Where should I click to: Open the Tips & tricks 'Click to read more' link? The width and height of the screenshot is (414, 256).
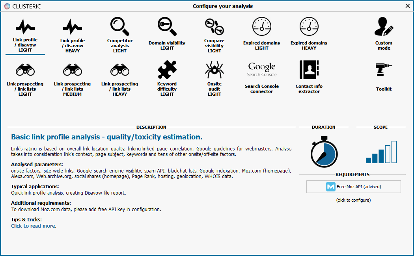(33, 226)
